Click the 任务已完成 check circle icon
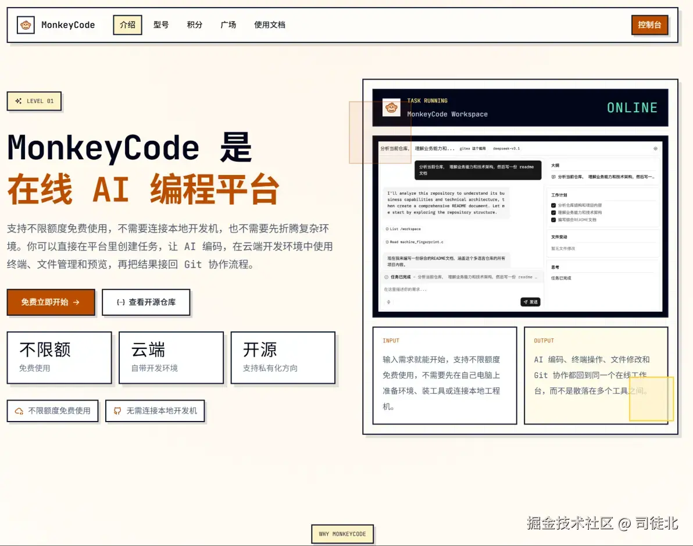 (x=386, y=277)
